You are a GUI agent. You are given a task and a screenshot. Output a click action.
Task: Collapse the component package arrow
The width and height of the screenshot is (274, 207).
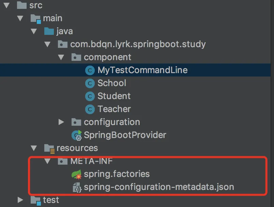(61, 57)
